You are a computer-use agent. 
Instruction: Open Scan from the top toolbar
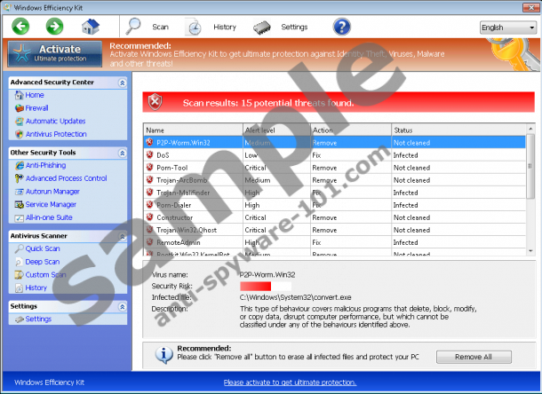point(149,27)
